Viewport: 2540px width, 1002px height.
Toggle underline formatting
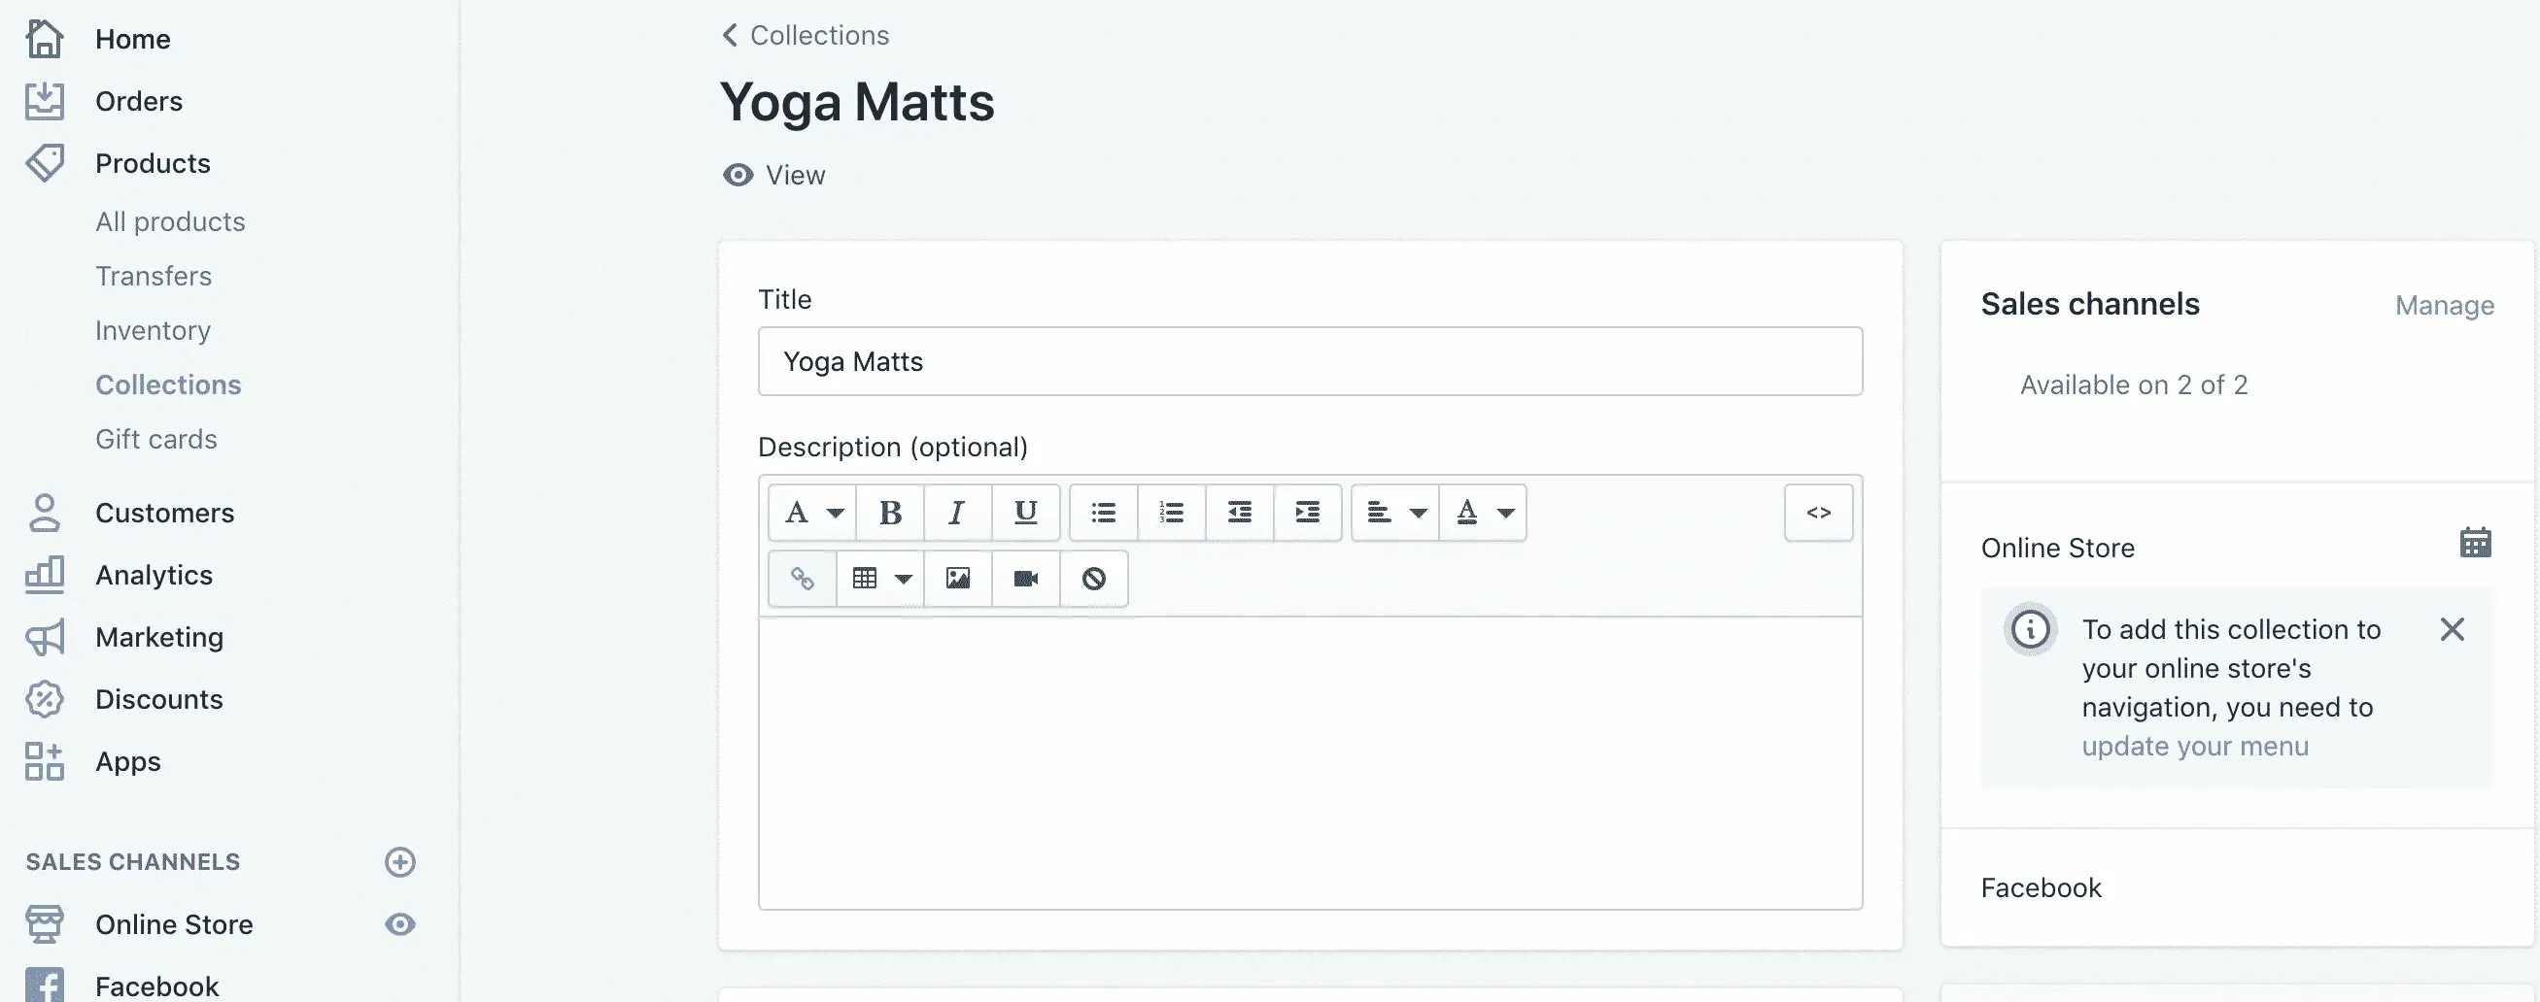pos(1025,513)
